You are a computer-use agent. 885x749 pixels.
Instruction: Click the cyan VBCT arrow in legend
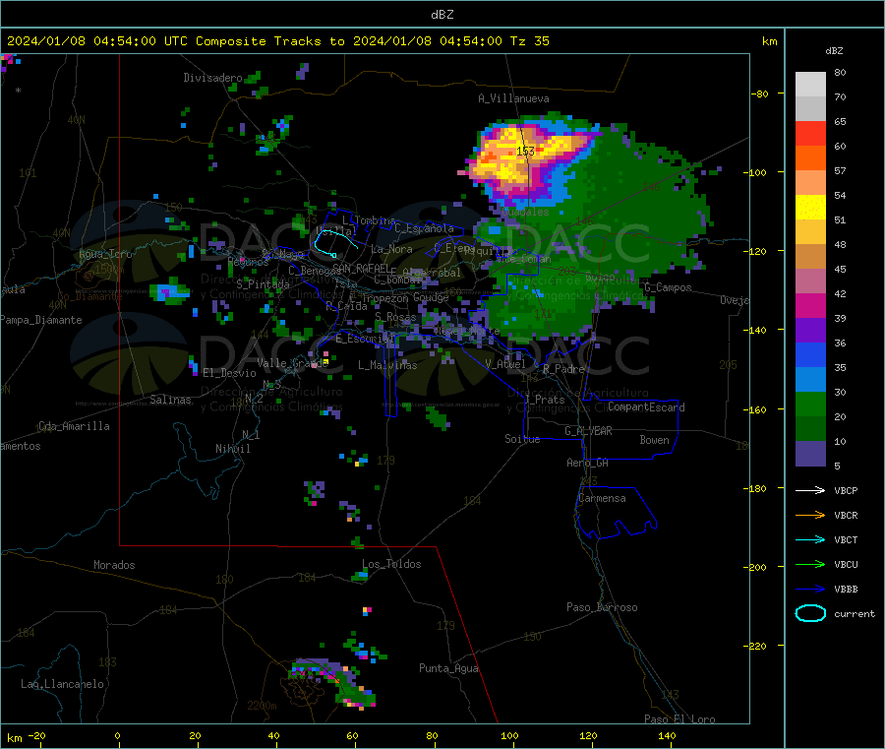click(x=810, y=539)
